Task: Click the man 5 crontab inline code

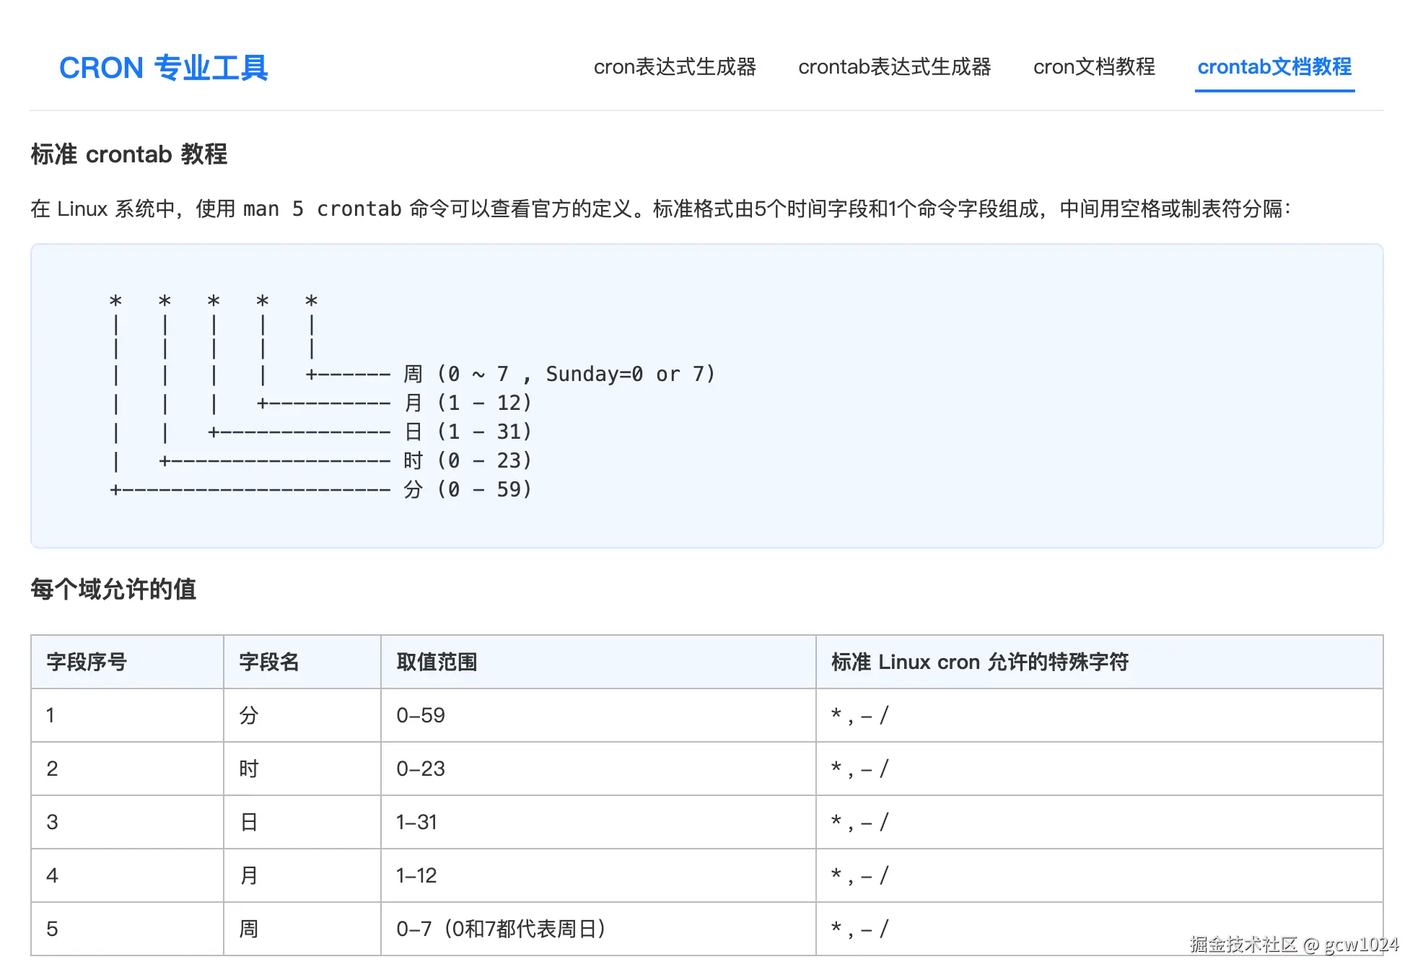Action: point(323,209)
